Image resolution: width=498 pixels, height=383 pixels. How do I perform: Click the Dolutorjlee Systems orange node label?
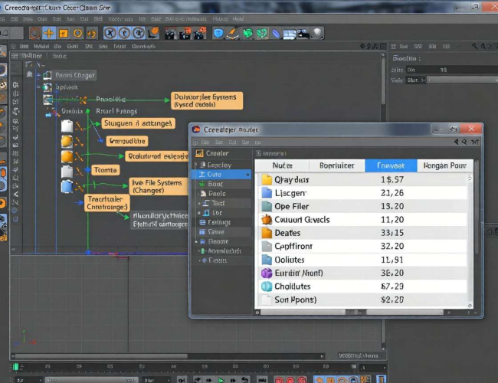pyautogui.click(x=206, y=101)
